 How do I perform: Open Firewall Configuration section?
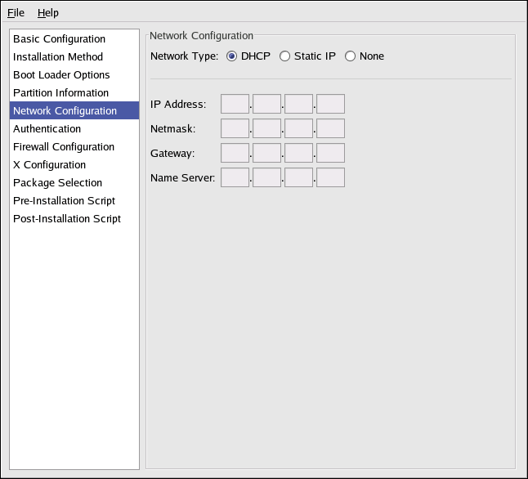click(x=64, y=147)
